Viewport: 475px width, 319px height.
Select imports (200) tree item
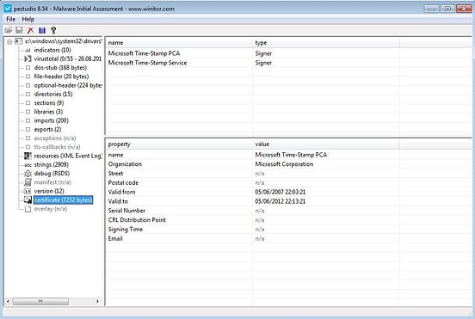(x=51, y=120)
